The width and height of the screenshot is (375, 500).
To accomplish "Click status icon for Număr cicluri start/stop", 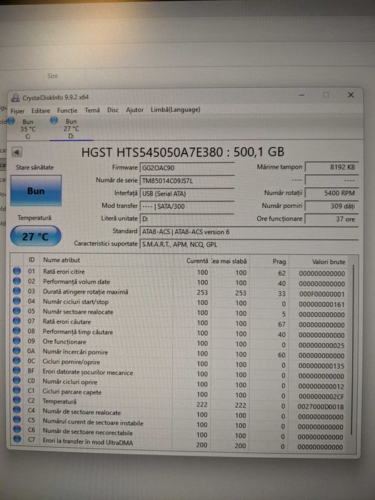I will pos(17,301).
